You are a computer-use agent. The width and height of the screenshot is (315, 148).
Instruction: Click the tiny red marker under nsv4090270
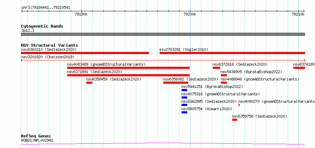point(239,105)
